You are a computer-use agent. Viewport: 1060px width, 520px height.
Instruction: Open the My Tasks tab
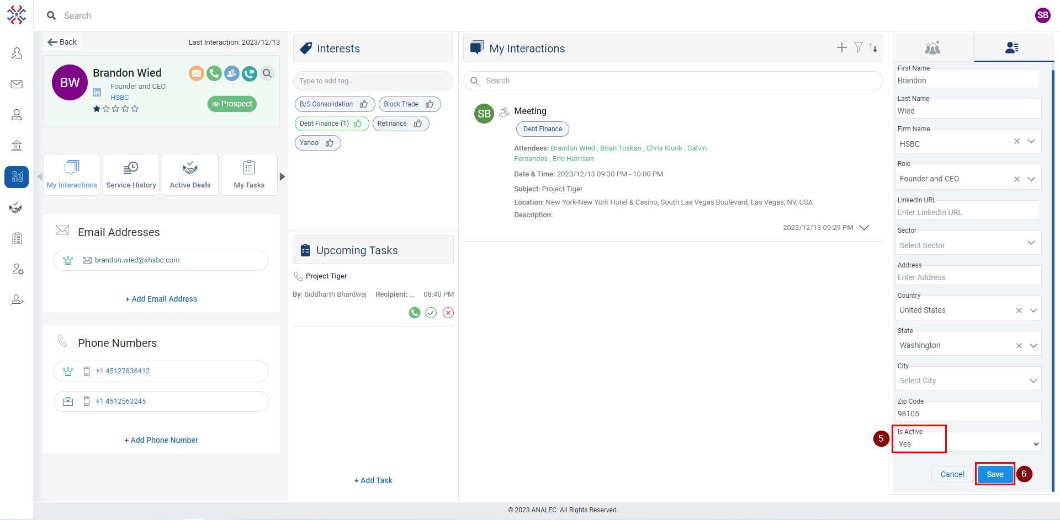click(x=250, y=175)
